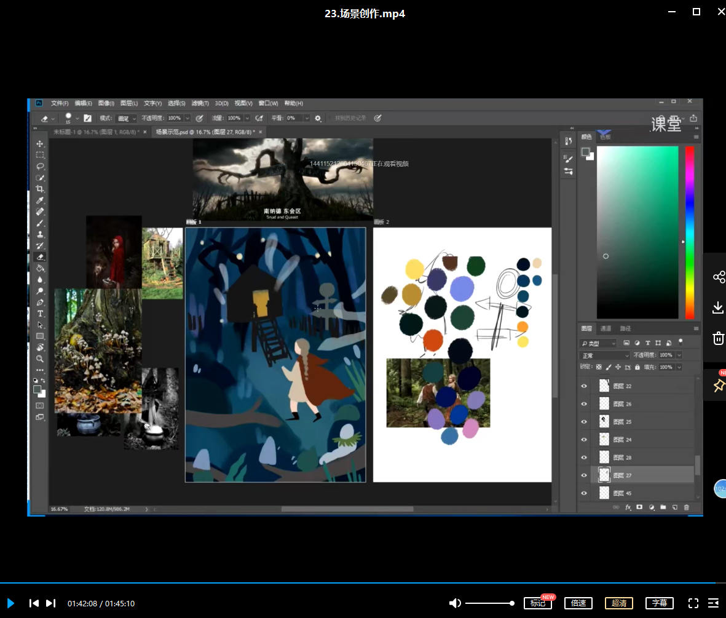Pick the Crop tool
The height and width of the screenshot is (618, 726).
click(40, 189)
